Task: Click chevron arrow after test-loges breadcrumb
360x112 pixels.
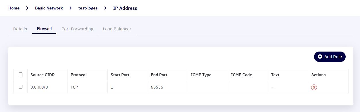Action: 105,8
